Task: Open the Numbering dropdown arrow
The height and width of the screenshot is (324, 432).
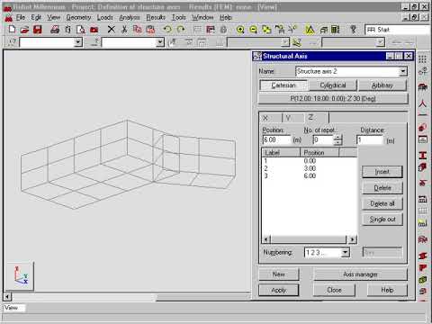Action: coord(346,252)
